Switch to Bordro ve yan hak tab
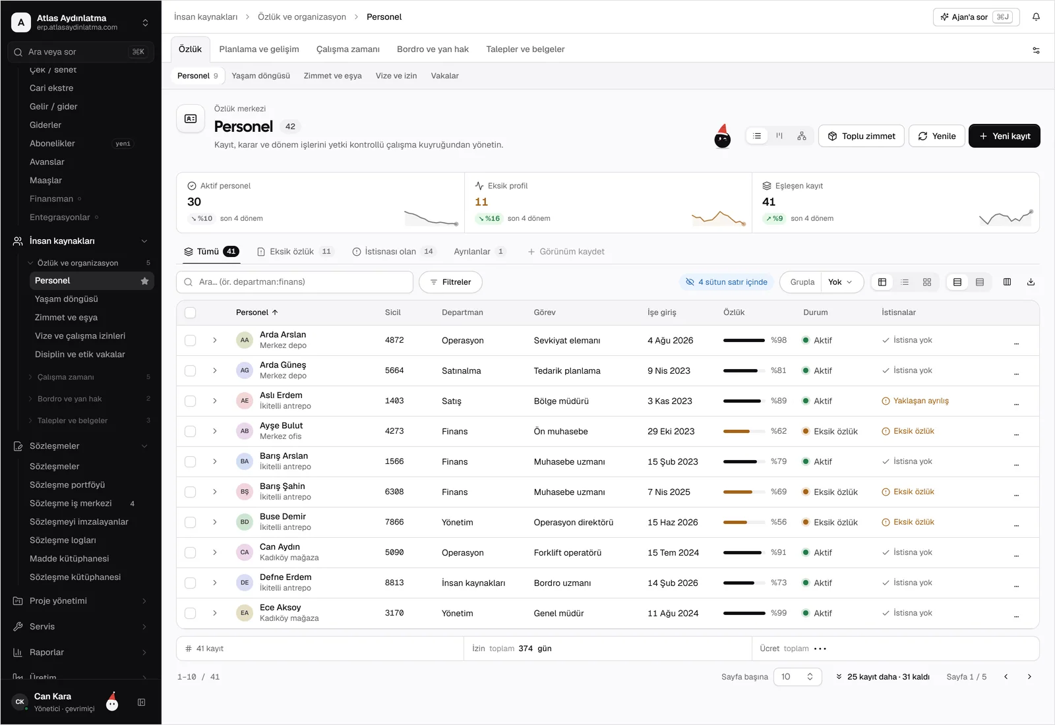The image size is (1055, 725). [x=433, y=49]
